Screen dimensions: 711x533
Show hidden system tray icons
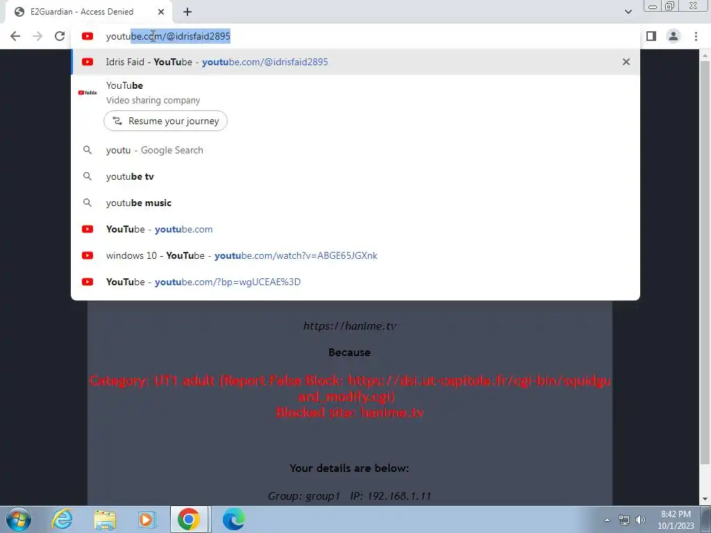click(x=607, y=520)
